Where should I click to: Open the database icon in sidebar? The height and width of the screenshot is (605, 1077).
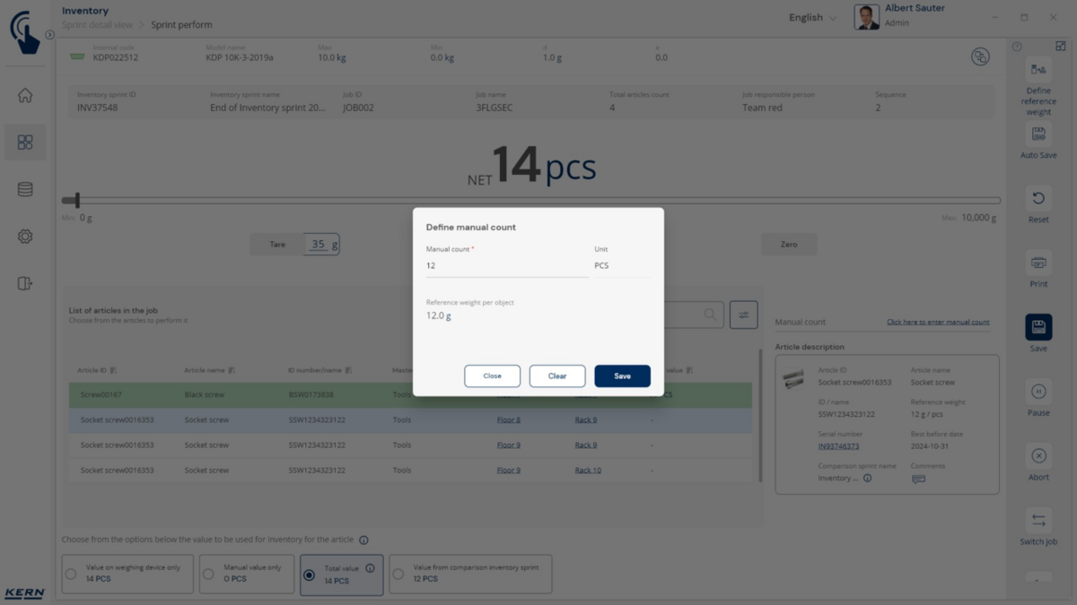point(25,189)
